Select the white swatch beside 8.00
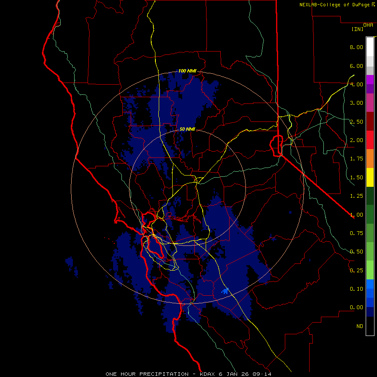 [x=370, y=47]
